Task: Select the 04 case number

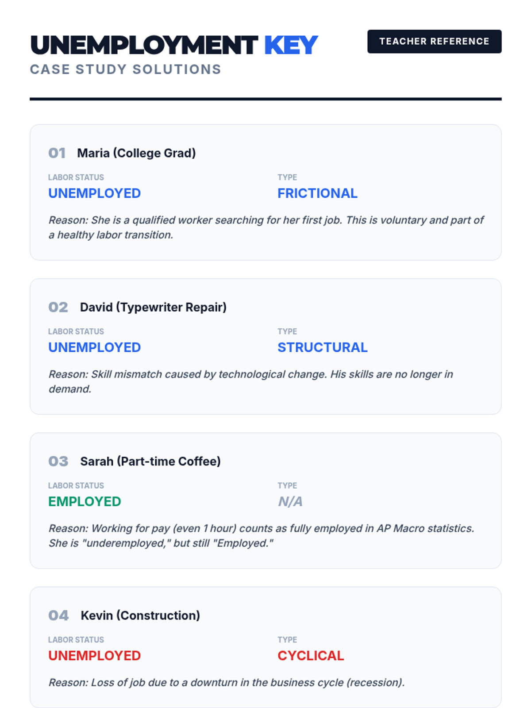Action: click(58, 615)
